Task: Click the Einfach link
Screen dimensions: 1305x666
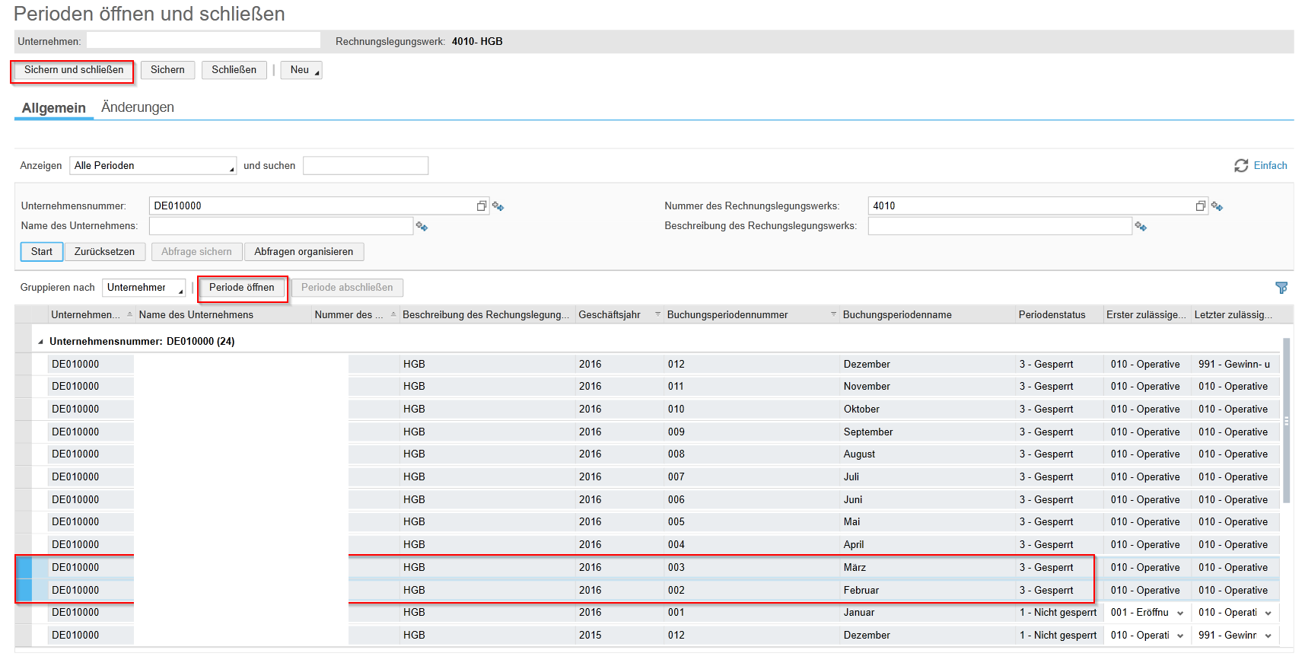Action: coord(1270,165)
